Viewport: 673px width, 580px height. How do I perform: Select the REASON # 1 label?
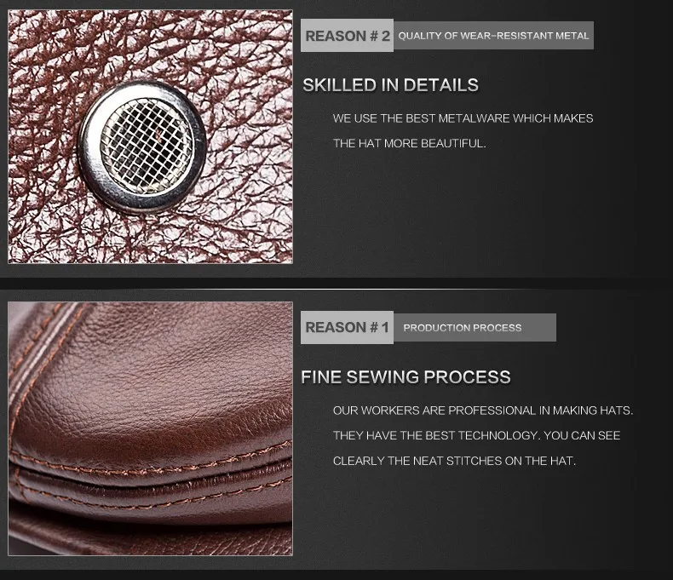pyautogui.click(x=347, y=327)
